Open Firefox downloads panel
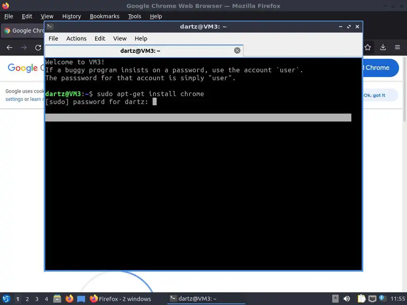This screenshot has width=407, height=305. coord(383,47)
